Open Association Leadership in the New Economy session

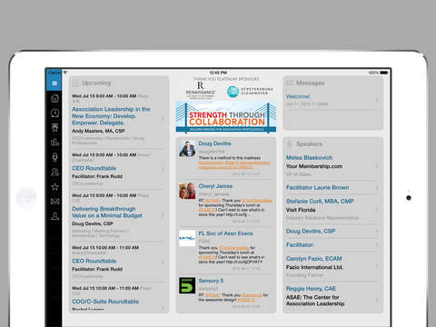click(x=111, y=116)
